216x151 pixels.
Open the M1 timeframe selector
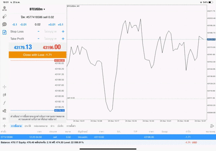click(x=4, y=119)
